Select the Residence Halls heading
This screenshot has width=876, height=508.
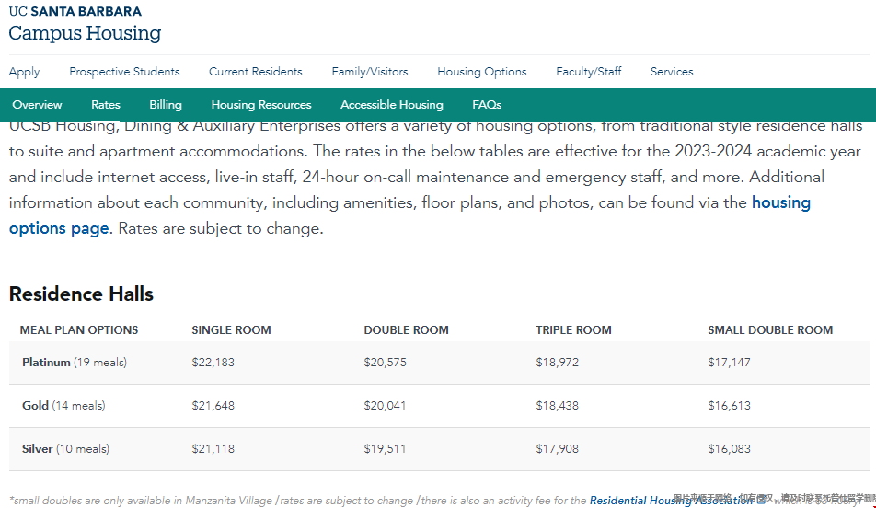point(81,294)
